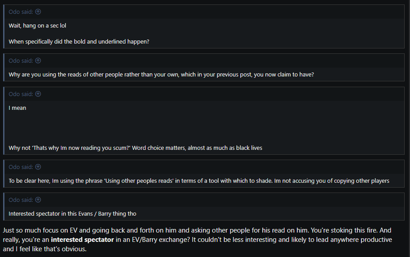
Task: Click the line "When specifically did the bold and underlined happen?"
Action: [79, 41]
